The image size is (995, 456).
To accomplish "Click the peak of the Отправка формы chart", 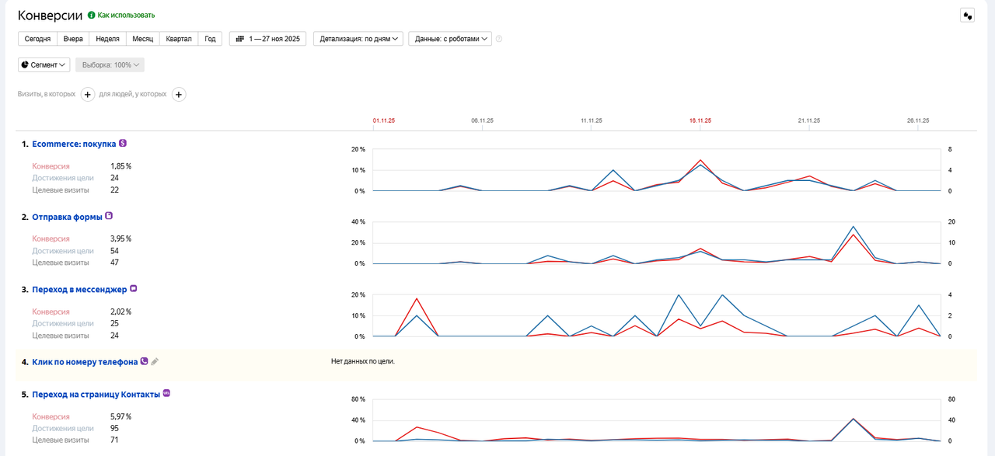I will click(854, 228).
